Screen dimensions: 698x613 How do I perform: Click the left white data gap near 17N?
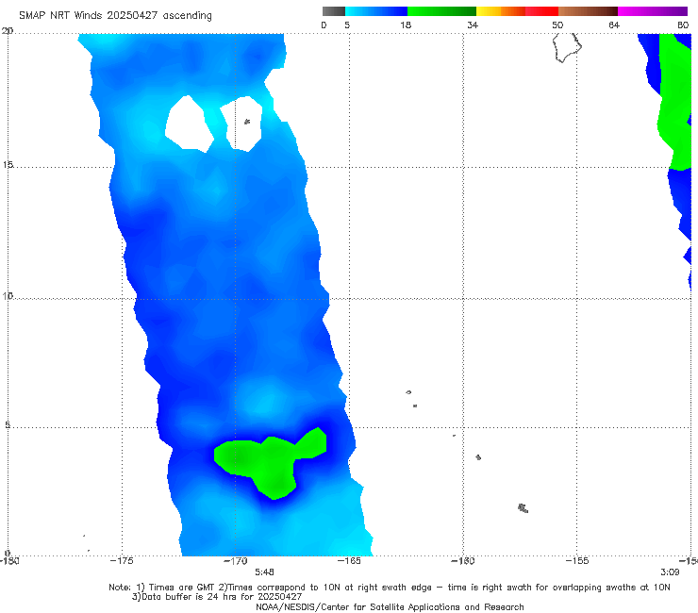(190, 124)
